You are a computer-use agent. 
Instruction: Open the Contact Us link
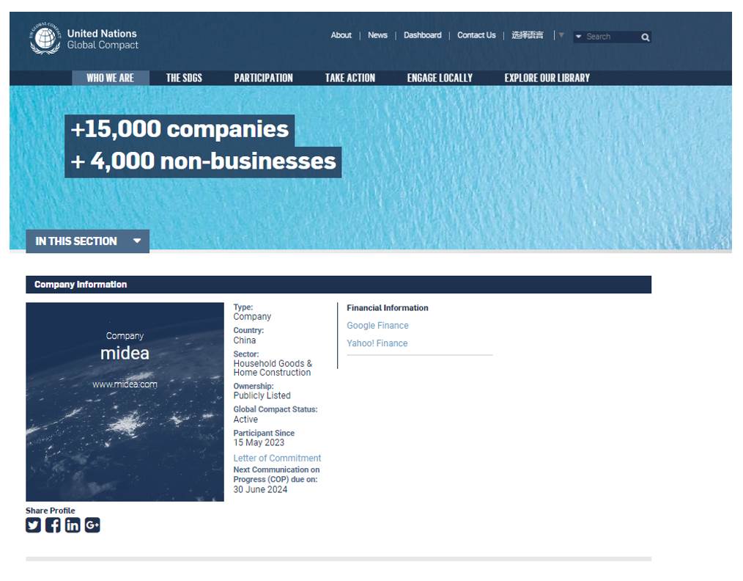click(476, 35)
